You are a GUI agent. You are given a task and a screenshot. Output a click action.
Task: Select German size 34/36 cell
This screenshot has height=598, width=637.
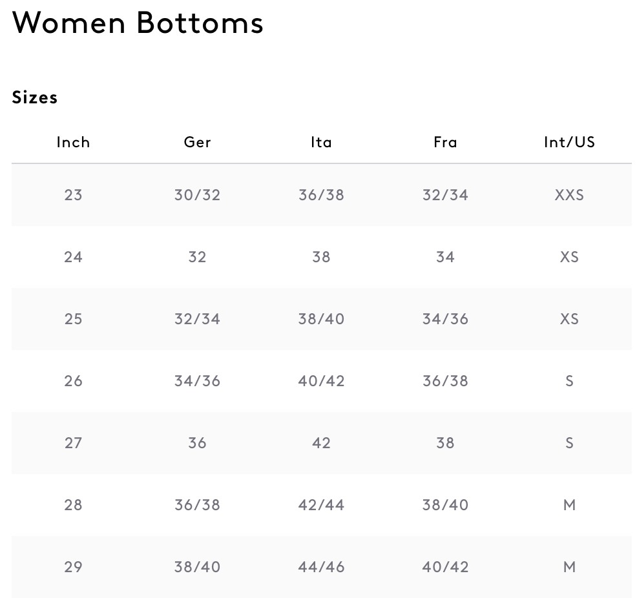(x=197, y=381)
